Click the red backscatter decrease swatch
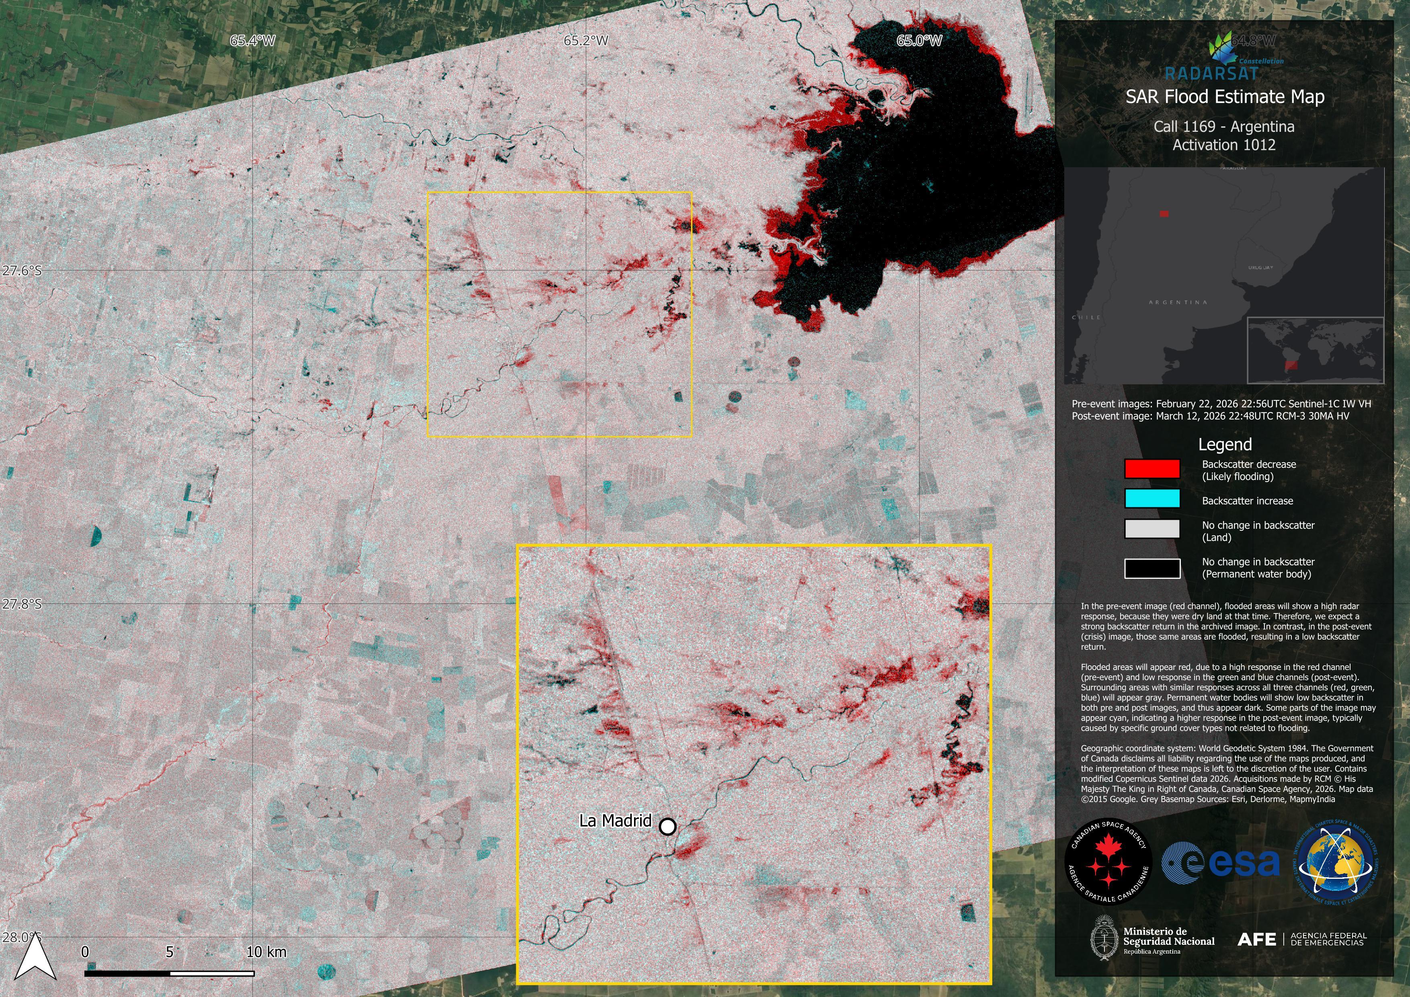1410x997 pixels. [x=1152, y=469]
